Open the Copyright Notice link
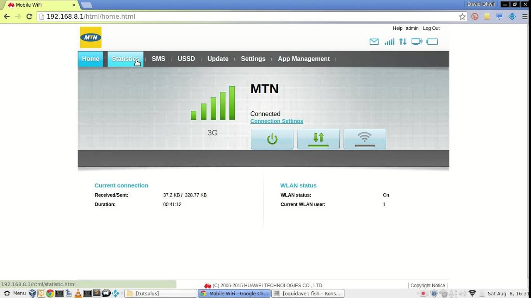 [428, 286]
